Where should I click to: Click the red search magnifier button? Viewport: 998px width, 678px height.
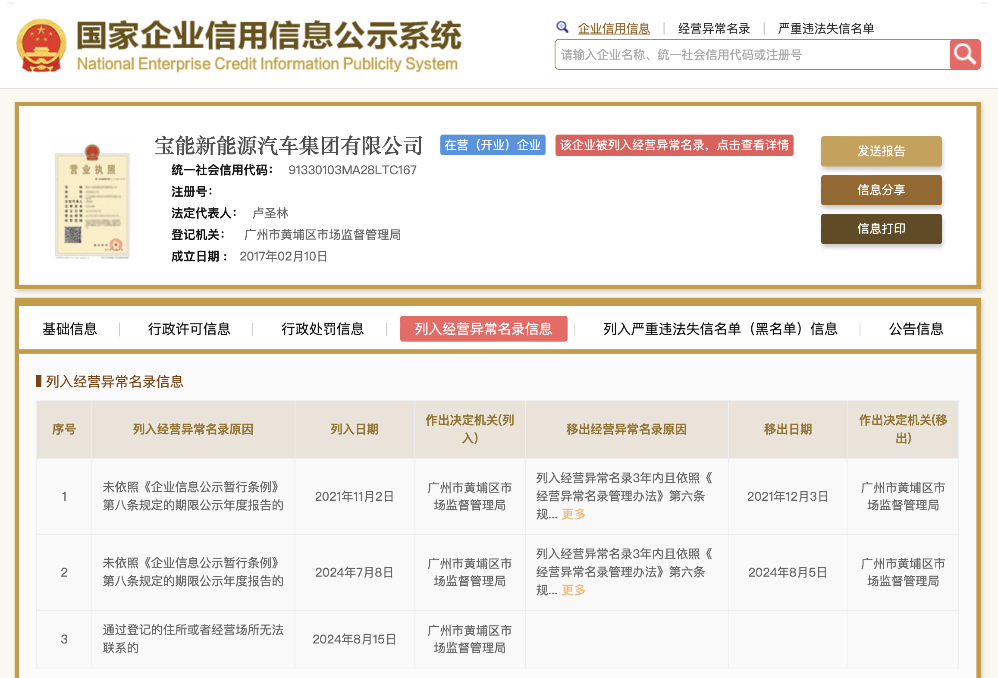coord(964,54)
